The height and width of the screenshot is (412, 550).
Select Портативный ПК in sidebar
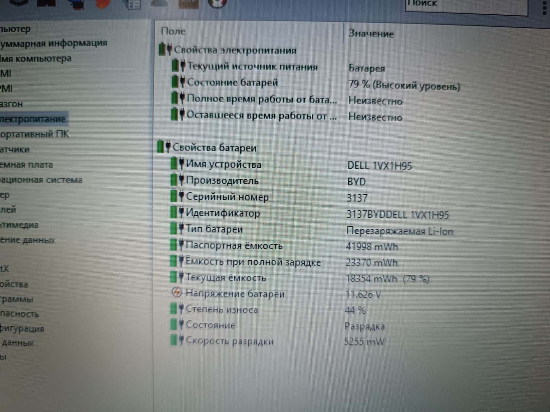34,134
